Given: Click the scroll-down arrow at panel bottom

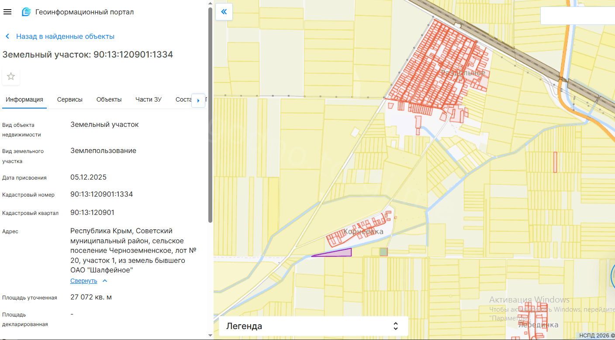Looking at the screenshot, I should (210, 335).
